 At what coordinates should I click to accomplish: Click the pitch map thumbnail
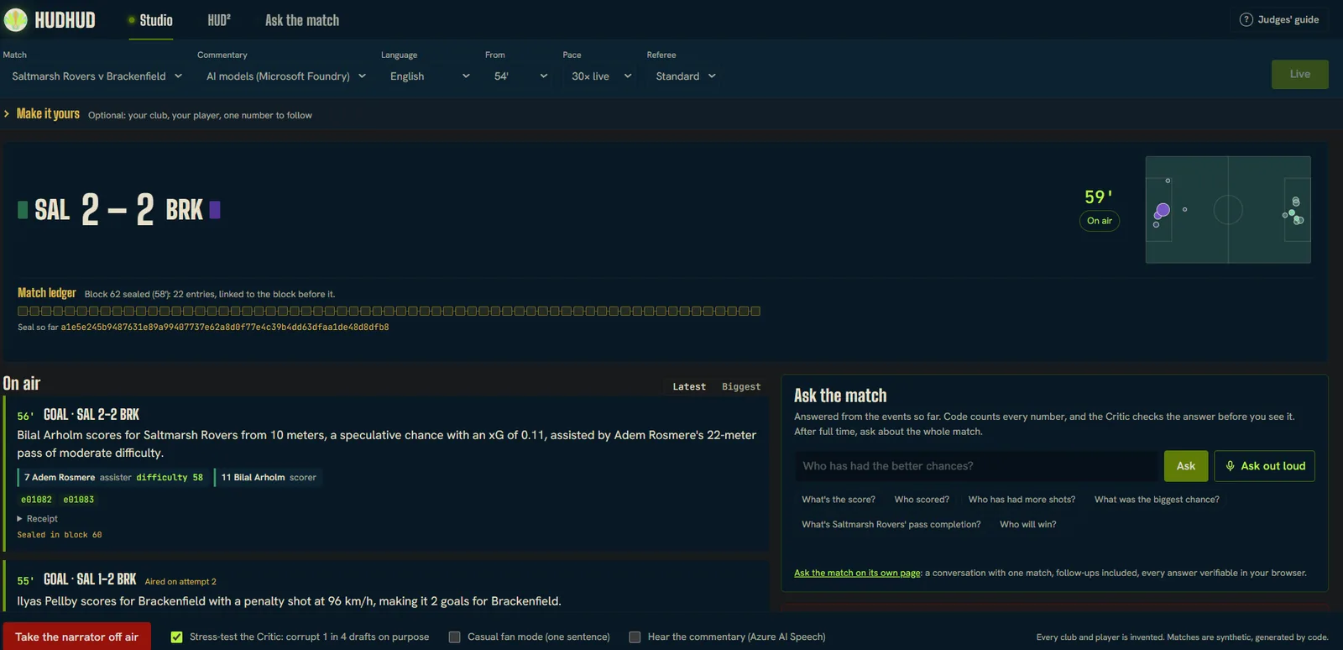click(x=1228, y=210)
